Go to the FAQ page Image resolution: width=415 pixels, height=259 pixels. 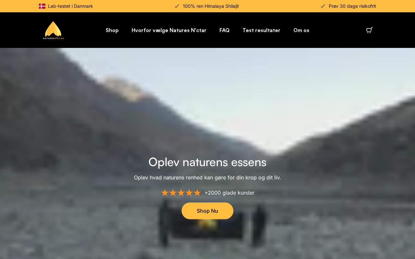pos(224,30)
